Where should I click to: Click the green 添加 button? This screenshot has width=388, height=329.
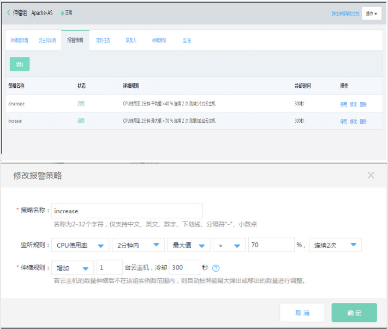click(x=20, y=64)
